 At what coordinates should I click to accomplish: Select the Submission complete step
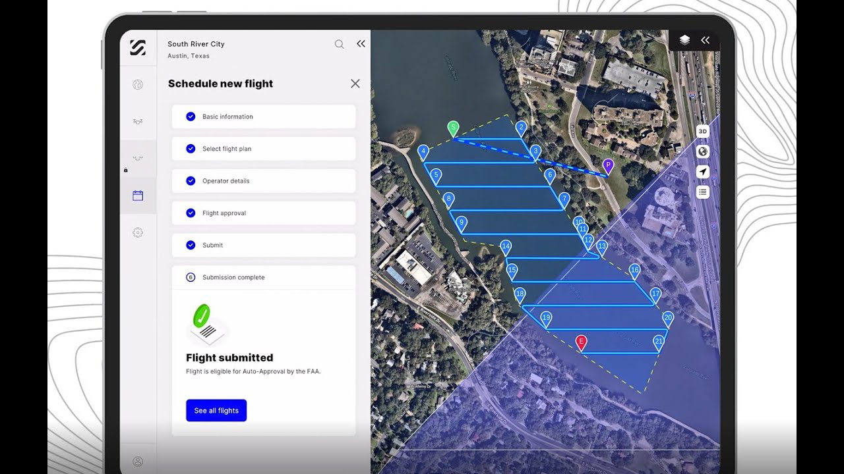pos(264,277)
